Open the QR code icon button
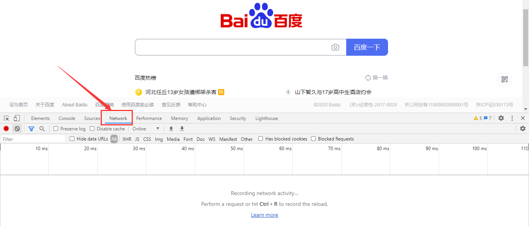529x226 pixels. tap(505, 79)
